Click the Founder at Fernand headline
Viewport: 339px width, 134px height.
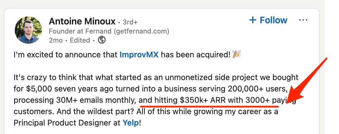point(109,31)
